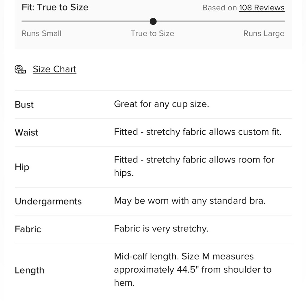
Task: Open the Size Chart link
Action: coord(54,69)
